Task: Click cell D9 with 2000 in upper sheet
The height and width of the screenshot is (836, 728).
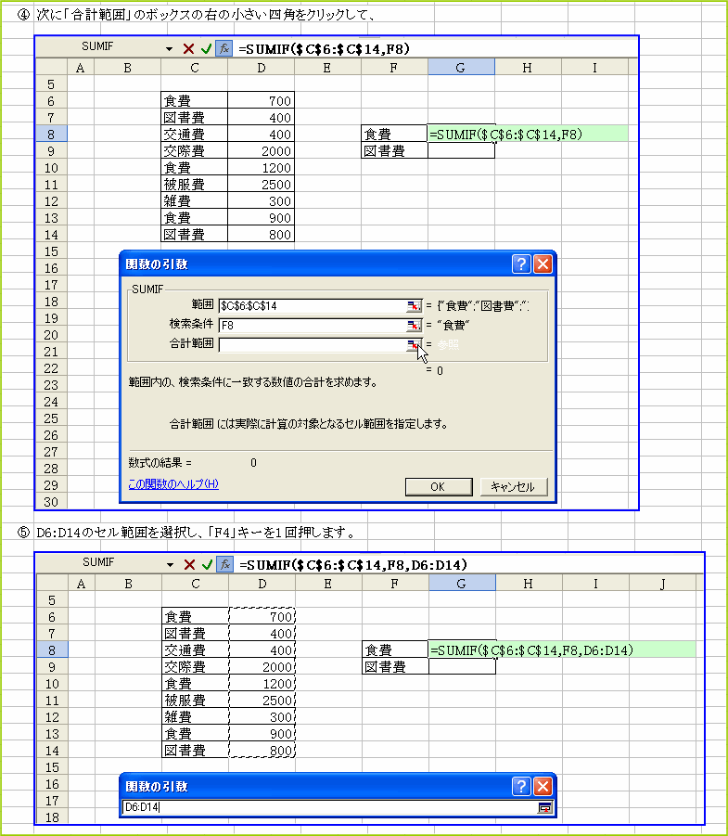Action: (x=261, y=151)
